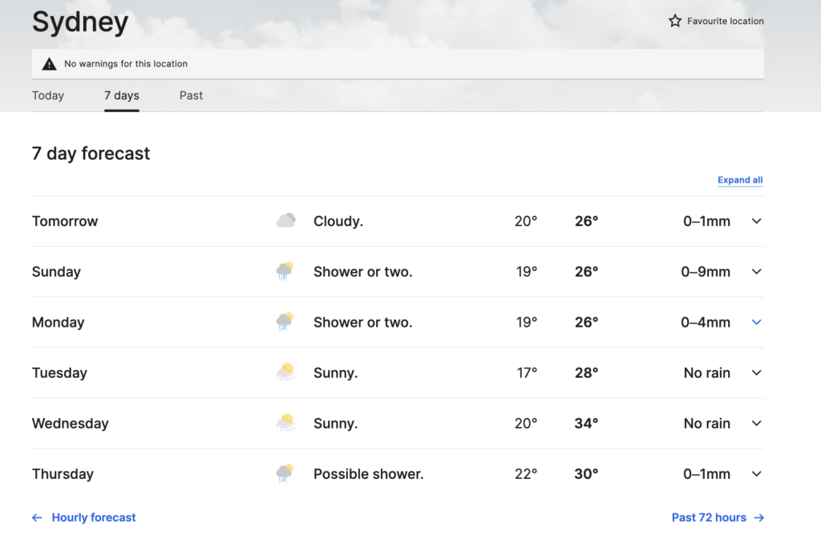Viewport: 821px width, 539px height.
Task: Switch to the Today tab
Action: click(x=48, y=95)
